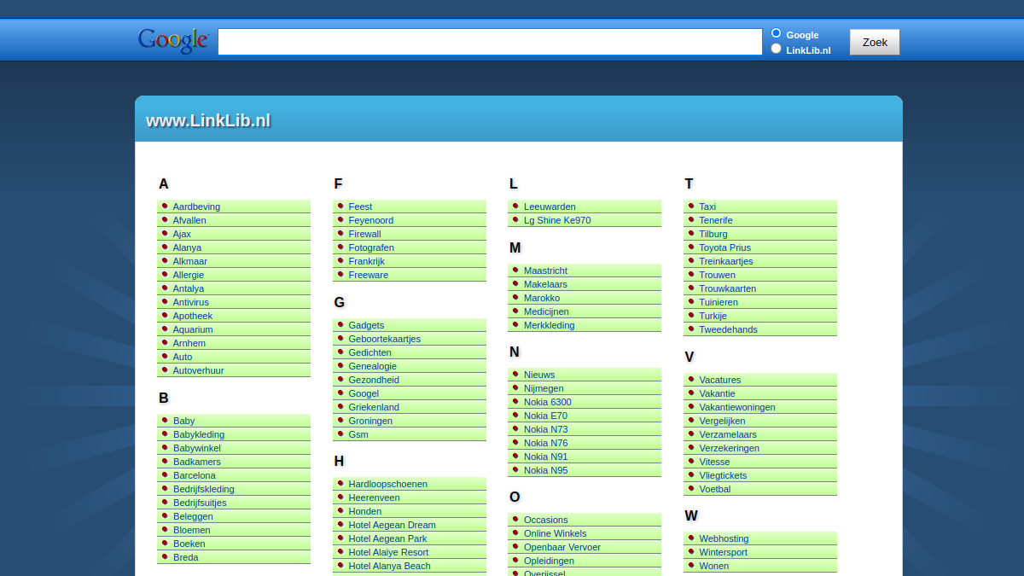Open the Gezondheid link
Image resolution: width=1024 pixels, height=576 pixels.
tap(374, 380)
